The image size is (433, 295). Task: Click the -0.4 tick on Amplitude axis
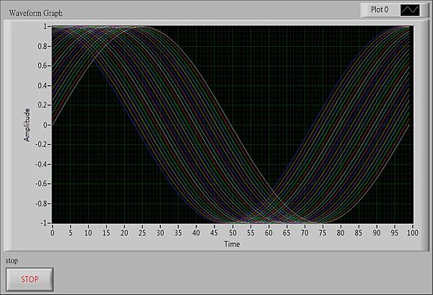pyautogui.click(x=41, y=164)
